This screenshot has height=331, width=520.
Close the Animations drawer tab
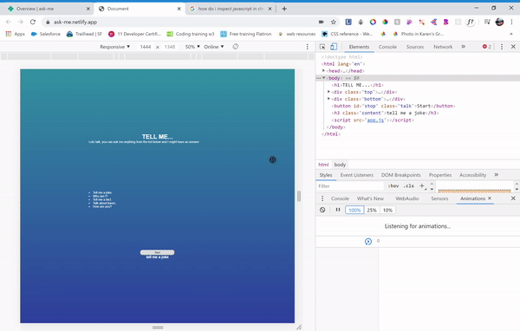click(x=490, y=198)
